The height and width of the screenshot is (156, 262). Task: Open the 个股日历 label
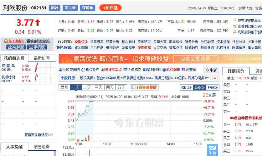pos(68,78)
